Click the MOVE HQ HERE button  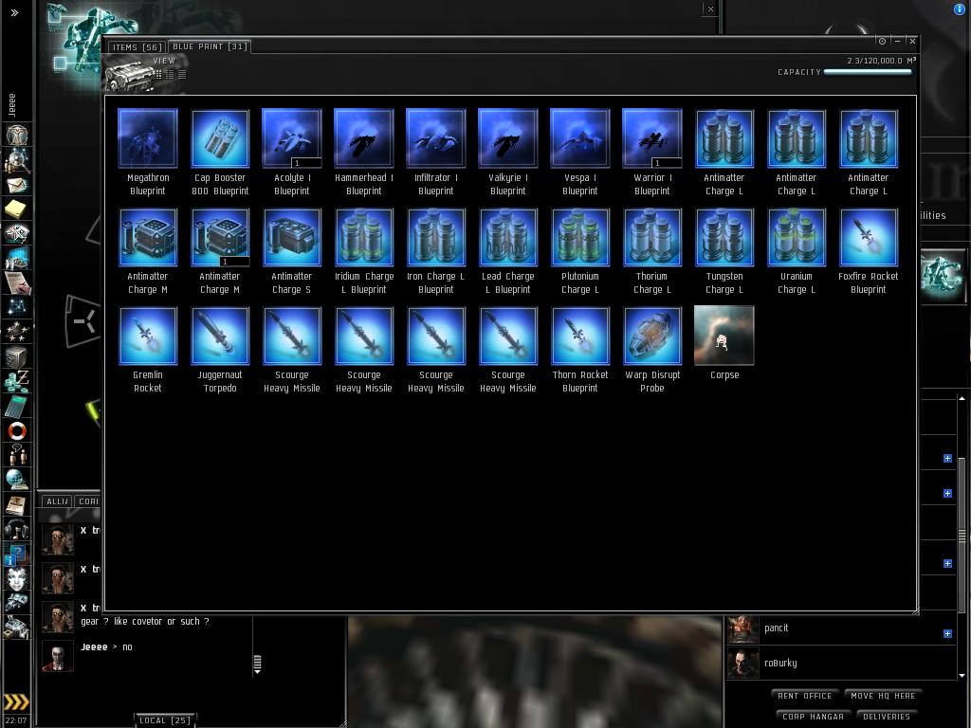coord(883,696)
